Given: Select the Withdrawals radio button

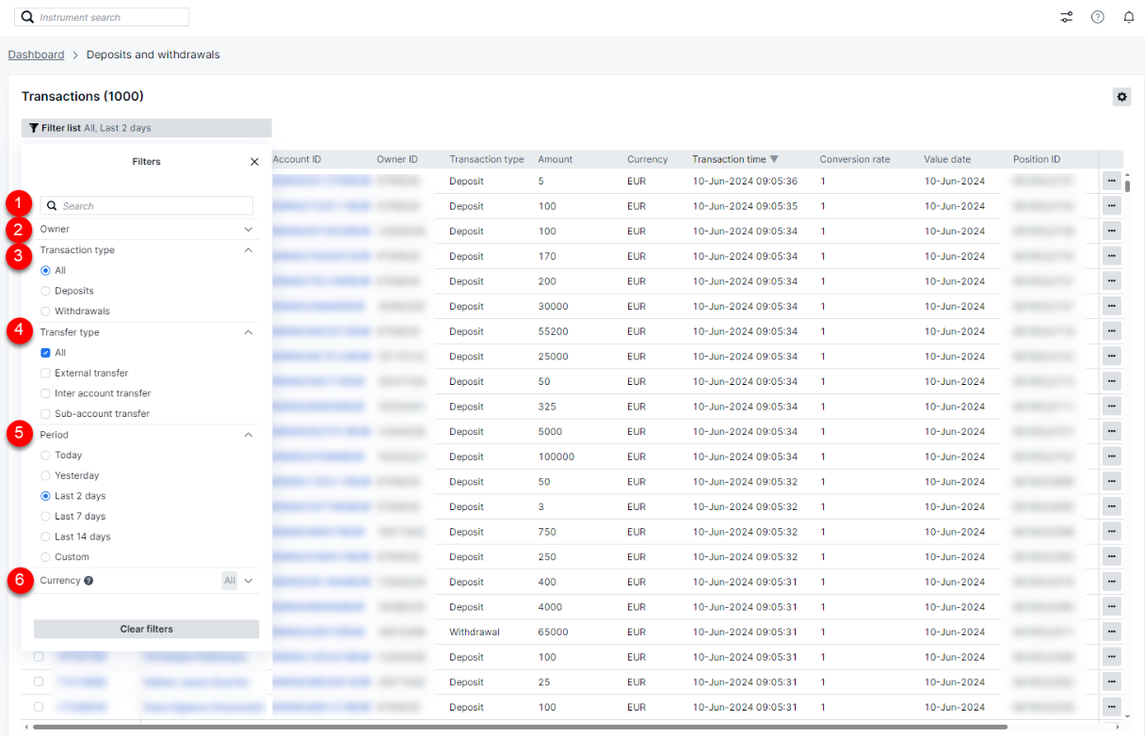Looking at the screenshot, I should (x=45, y=312).
